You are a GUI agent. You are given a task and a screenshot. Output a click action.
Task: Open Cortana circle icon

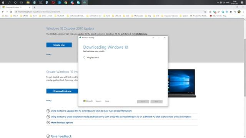15,3
